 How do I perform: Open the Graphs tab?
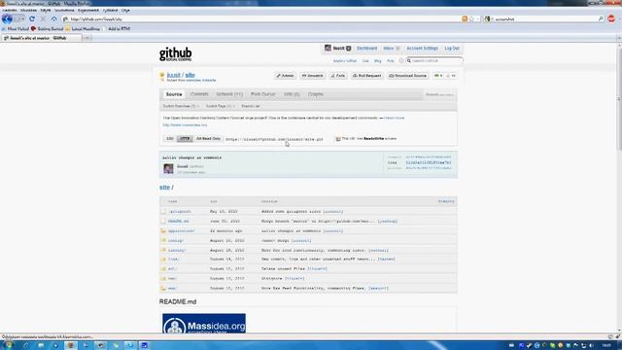click(x=316, y=94)
